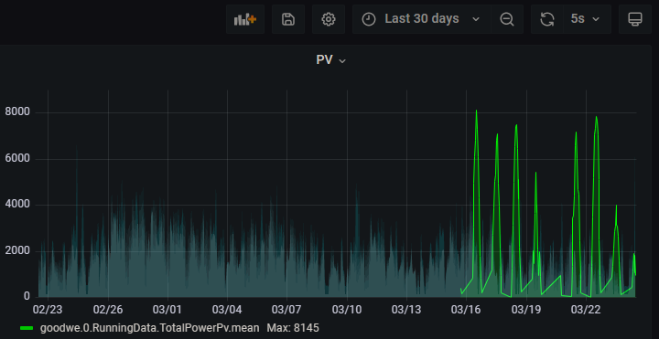This screenshot has height=339, width=659.
Task: Click the 4000 y-axis label
Action: [x=17, y=205]
